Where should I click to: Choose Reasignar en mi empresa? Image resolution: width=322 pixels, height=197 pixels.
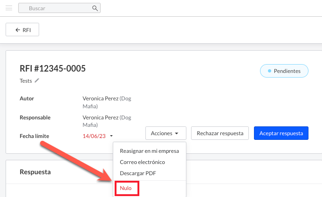pyautogui.click(x=149, y=151)
